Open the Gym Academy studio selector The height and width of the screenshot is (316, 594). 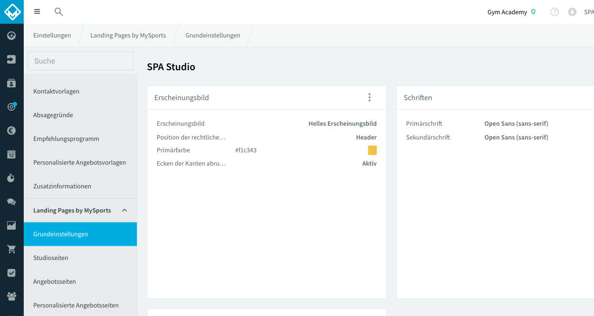[512, 12]
